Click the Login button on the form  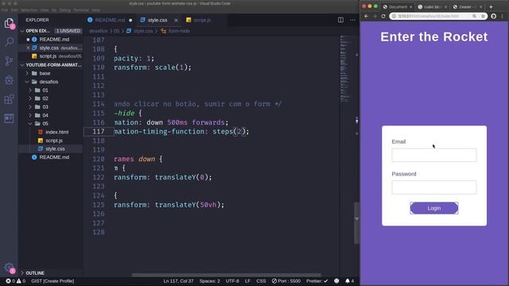434,208
